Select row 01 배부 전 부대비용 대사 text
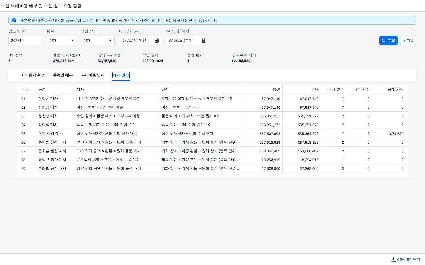Viewport: 425px width, 265px height. 108,99
